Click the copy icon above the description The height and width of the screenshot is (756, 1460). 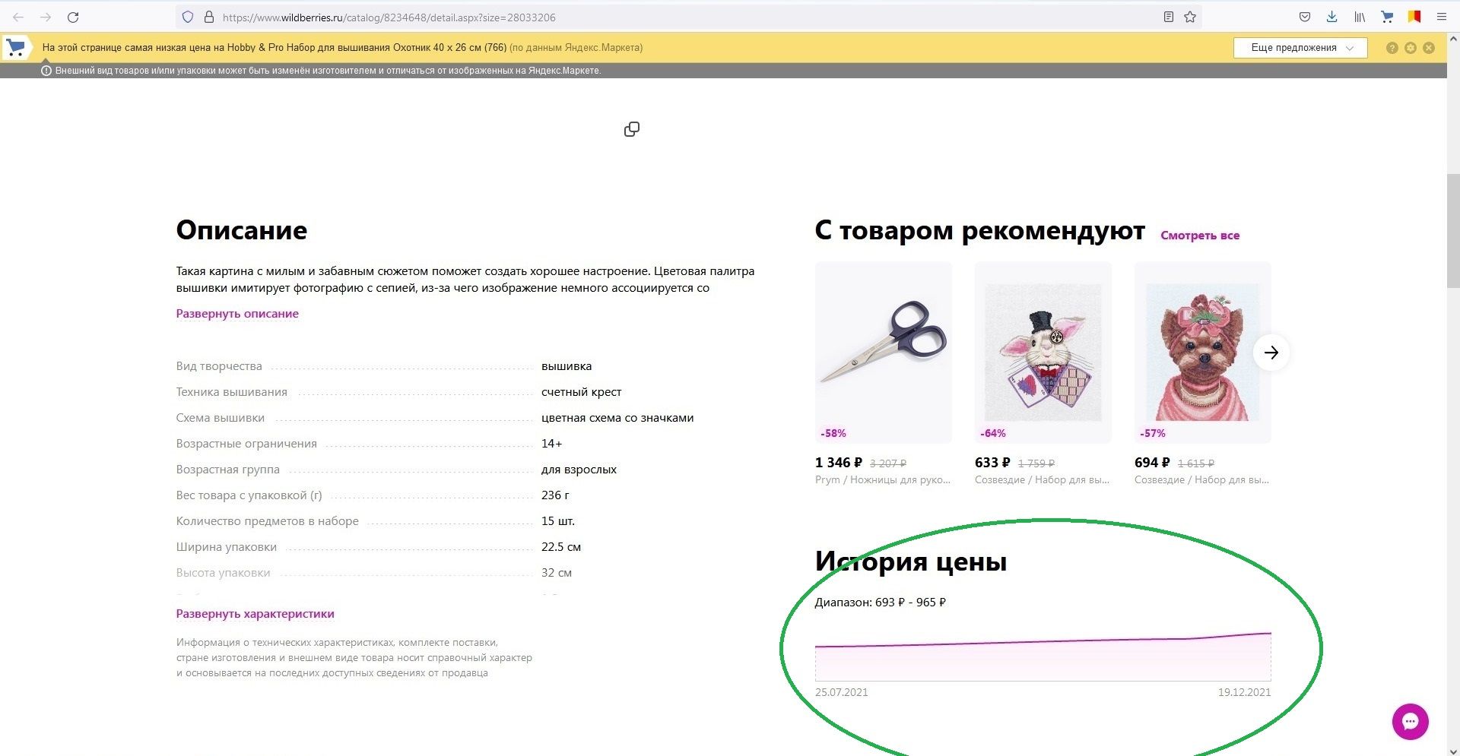(x=632, y=129)
